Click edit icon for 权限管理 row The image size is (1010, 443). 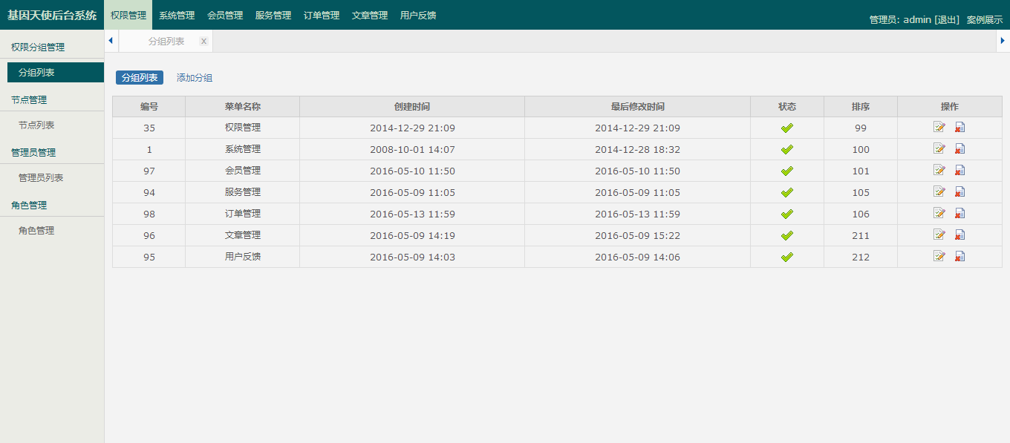click(x=939, y=127)
